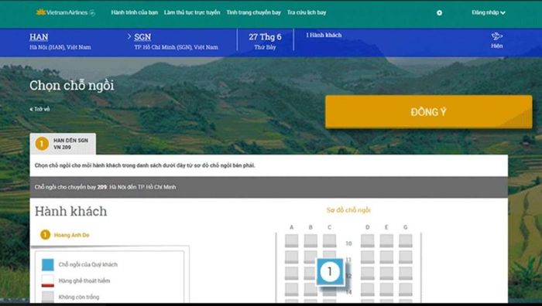Select seat 10C on the seat map
Screen dimensions: 542x306
329,240
